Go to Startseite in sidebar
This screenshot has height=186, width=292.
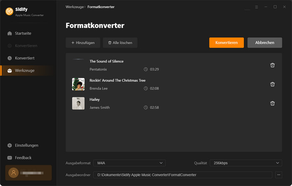(x=23, y=33)
